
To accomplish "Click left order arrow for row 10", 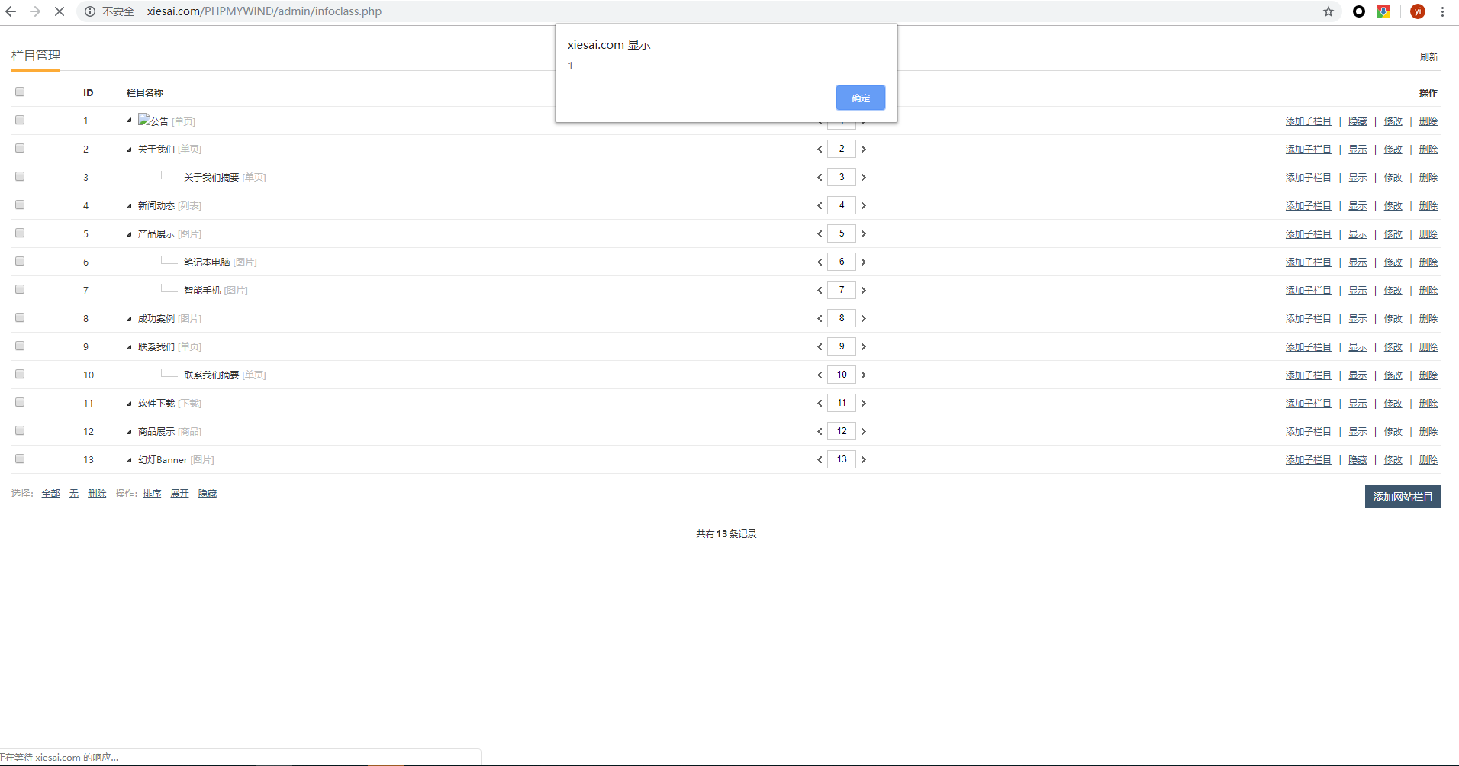I will pos(820,375).
